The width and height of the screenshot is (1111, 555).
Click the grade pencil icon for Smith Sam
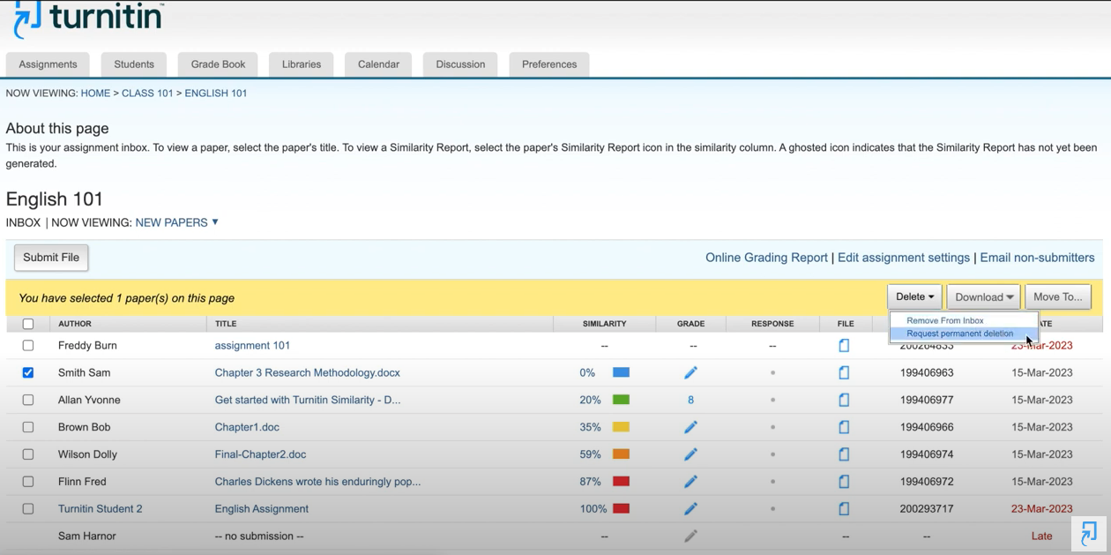[690, 372]
